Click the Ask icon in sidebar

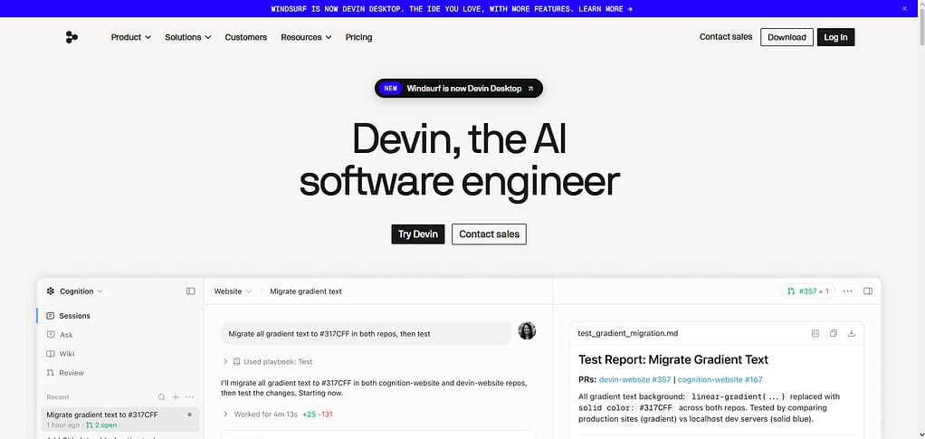coord(50,335)
